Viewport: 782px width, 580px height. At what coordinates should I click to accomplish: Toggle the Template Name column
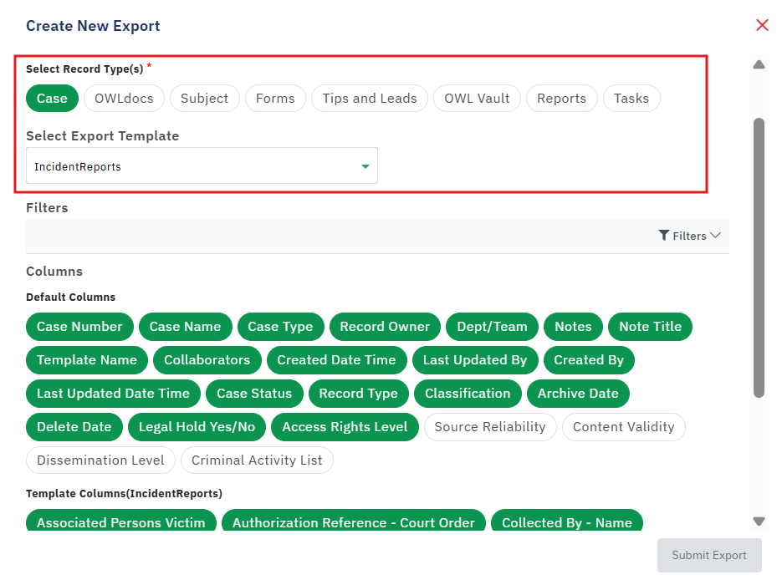tap(87, 359)
